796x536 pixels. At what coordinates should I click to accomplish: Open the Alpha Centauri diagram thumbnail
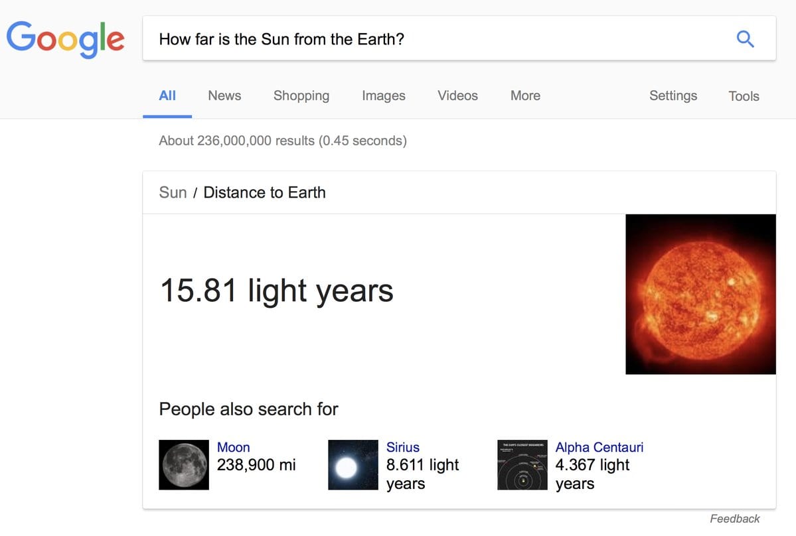coord(522,464)
